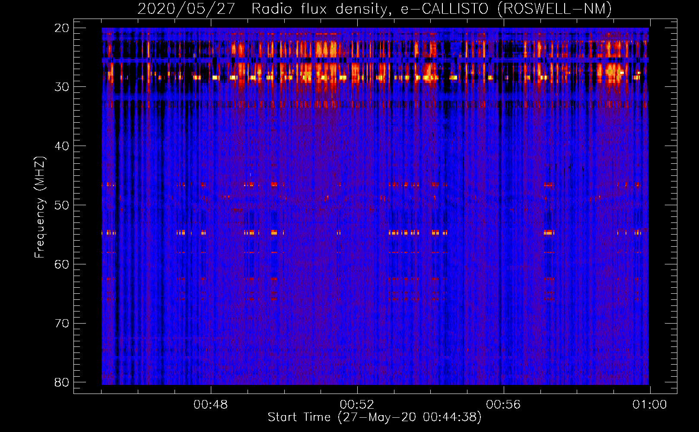The image size is (699, 432).
Task: Click the 00:52 time tick label
Action: click(357, 405)
